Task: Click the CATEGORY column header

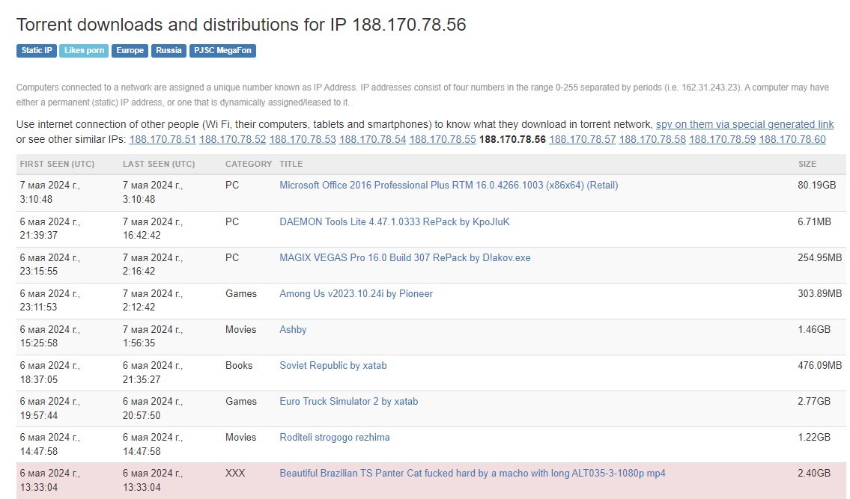Action: (x=249, y=164)
